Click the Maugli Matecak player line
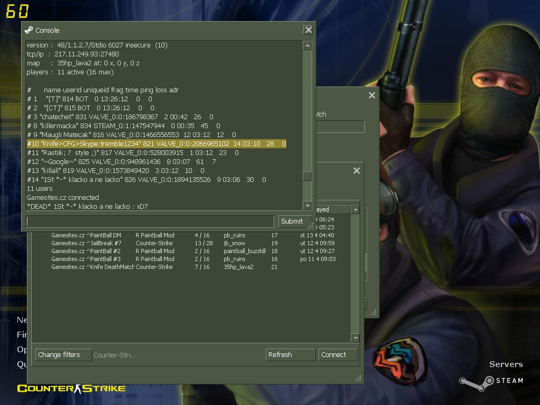The height and width of the screenshot is (405, 540). tap(131, 134)
